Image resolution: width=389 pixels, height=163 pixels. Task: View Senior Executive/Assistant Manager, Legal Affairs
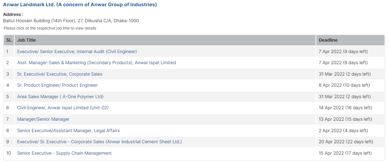click(68, 131)
